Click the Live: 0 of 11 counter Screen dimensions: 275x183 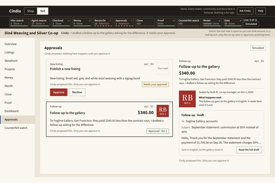[x=250, y=20]
